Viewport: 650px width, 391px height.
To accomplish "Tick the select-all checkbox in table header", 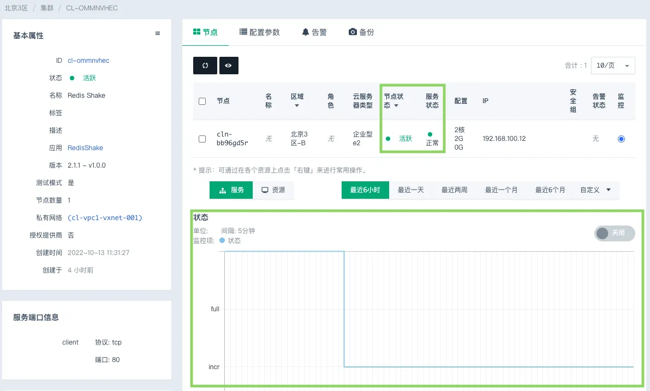I will pos(202,101).
